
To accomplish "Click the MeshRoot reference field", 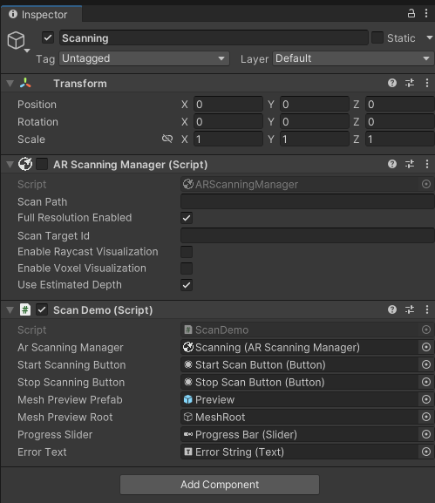I will pyautogui.click(x=299, y=417).
